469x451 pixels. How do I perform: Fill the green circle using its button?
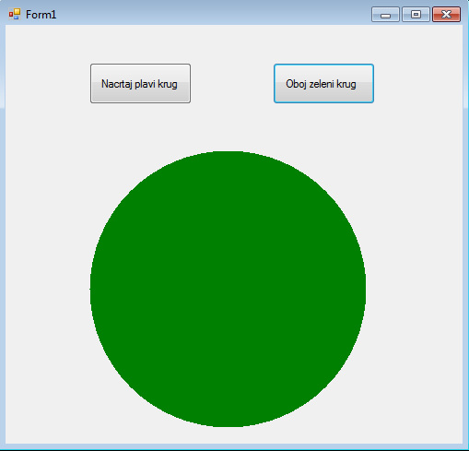click(x=323, y=83)
